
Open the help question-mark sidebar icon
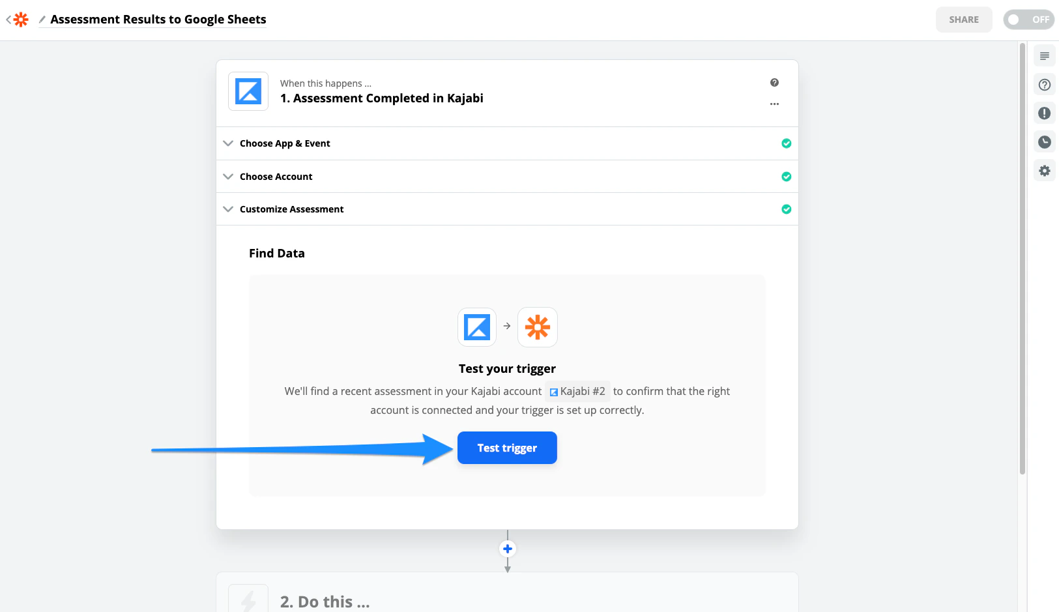1045,85
